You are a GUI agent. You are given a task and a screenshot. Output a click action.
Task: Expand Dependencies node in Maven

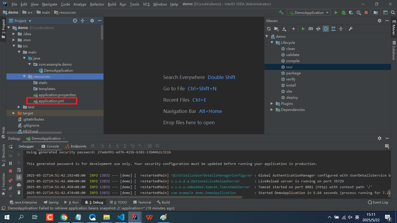tap(272, 110)
